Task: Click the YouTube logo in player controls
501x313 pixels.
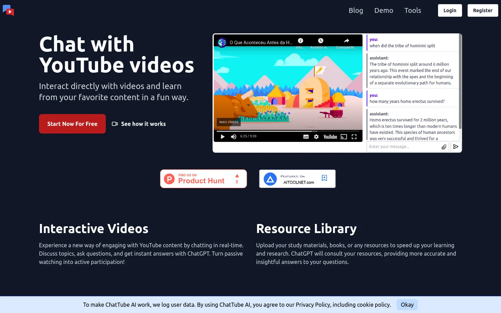Action: (x=329, y=136)
